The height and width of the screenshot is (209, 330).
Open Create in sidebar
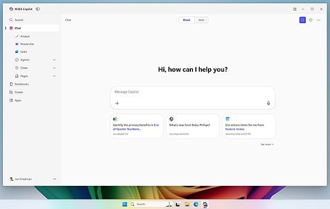pyautogui.click(x=17, y=92)
